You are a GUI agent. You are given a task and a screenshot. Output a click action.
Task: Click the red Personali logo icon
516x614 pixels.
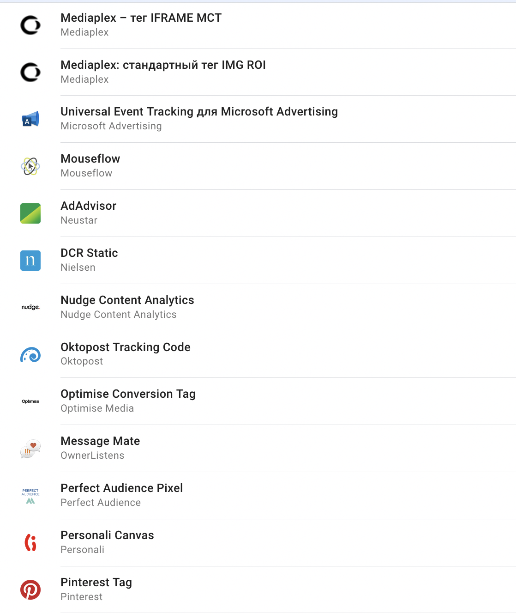point(30,543)
